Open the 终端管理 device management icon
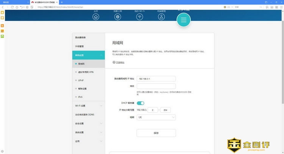The height and width of the screenshot is (154, 284). (x=162, y=17)
